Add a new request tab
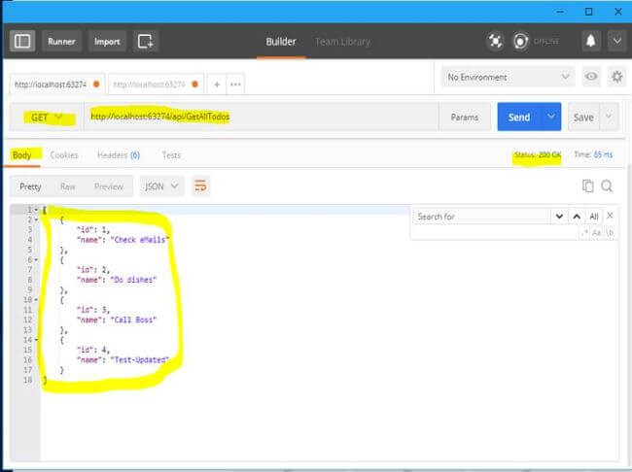This screenshot has width=632, height=472. (217, 84)
